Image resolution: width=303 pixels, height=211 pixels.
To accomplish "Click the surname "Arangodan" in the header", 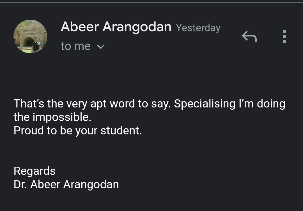I will [x=137, y=27].
